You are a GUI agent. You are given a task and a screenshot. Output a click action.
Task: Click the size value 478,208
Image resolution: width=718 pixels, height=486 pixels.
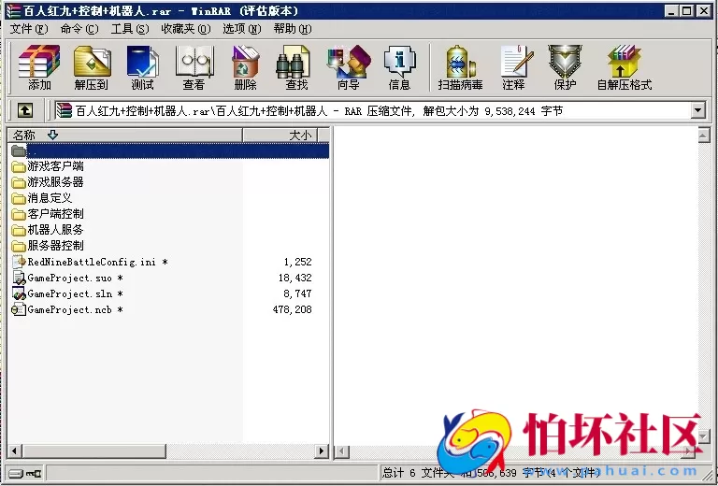(x=292, y=309)
